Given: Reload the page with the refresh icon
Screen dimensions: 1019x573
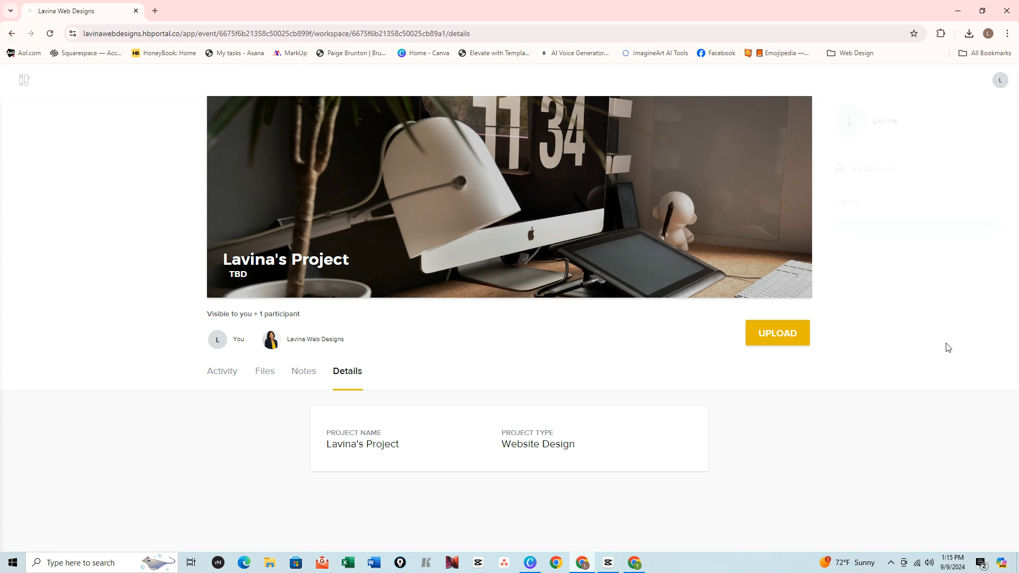Looking at the screenshot, I should 50,33.
